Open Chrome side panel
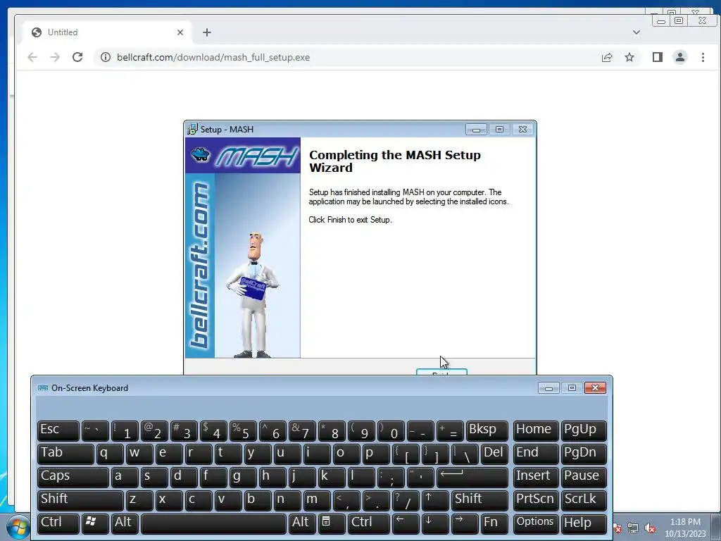 (658, 57)
